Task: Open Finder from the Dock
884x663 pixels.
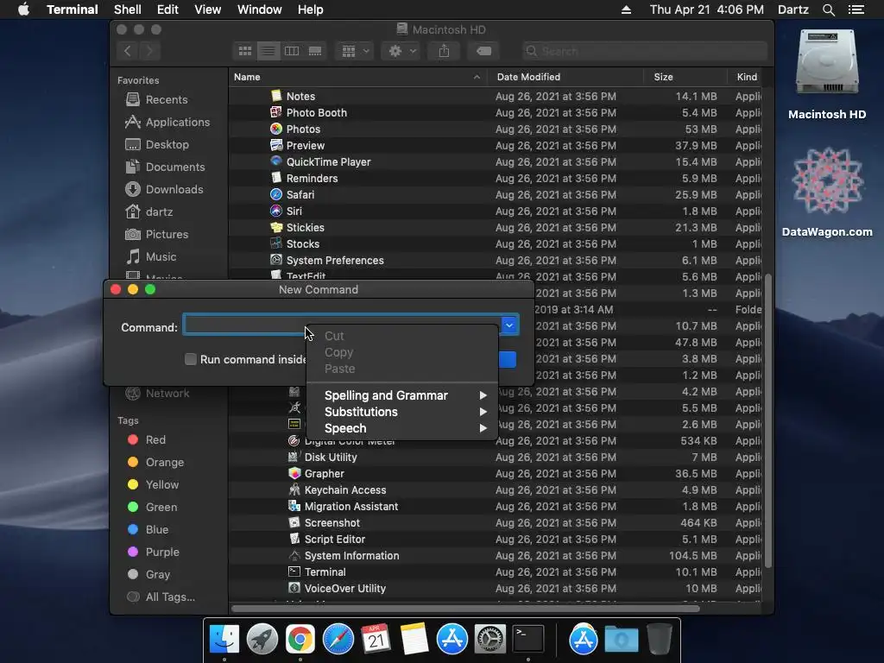Action: 224,640
